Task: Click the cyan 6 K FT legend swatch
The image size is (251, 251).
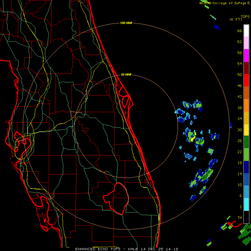Action: [x=246, y=204]
